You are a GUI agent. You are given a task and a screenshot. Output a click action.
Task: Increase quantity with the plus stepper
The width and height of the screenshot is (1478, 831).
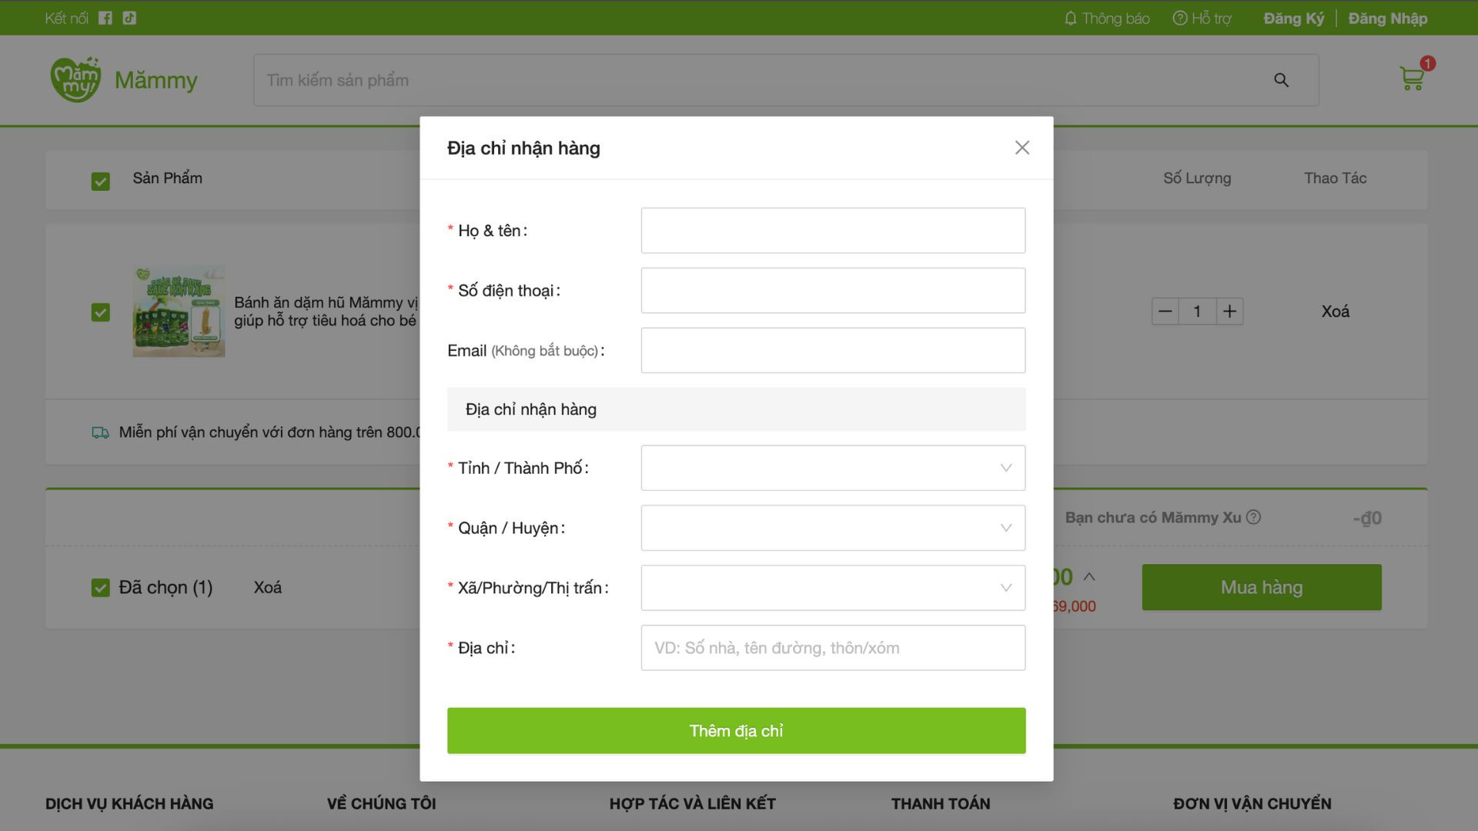coord(1229,312)
